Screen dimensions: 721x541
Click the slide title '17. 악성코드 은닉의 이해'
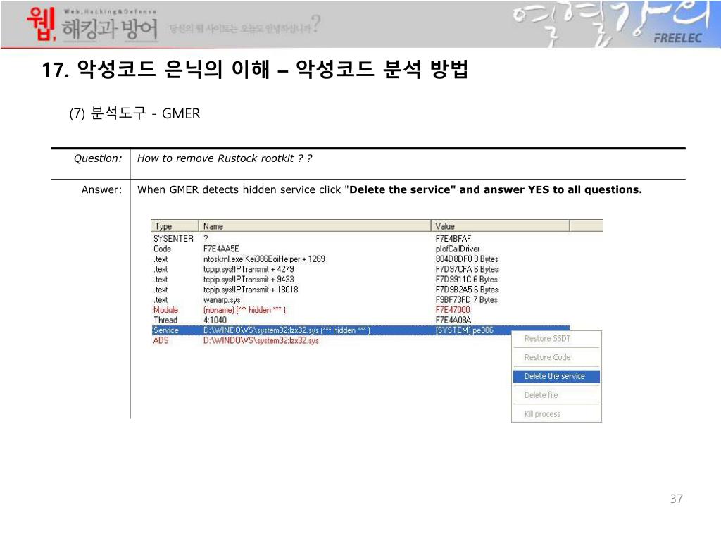[x=156, y=70]
